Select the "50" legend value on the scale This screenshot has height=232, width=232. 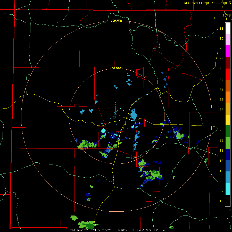point(221,69)
